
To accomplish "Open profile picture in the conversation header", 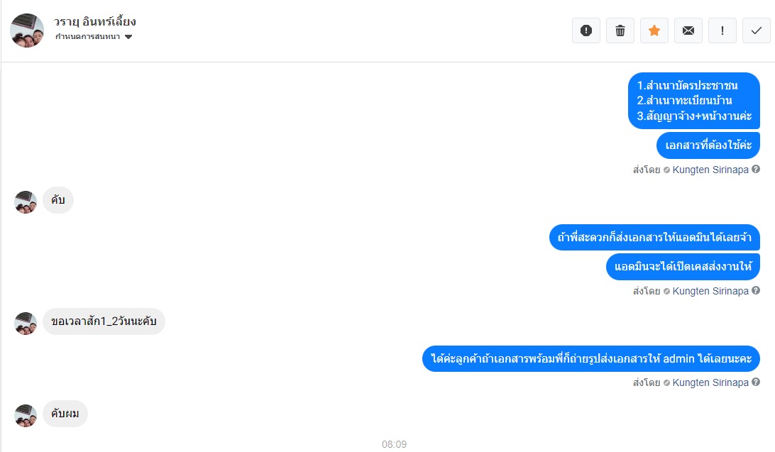I will [27, 30].
